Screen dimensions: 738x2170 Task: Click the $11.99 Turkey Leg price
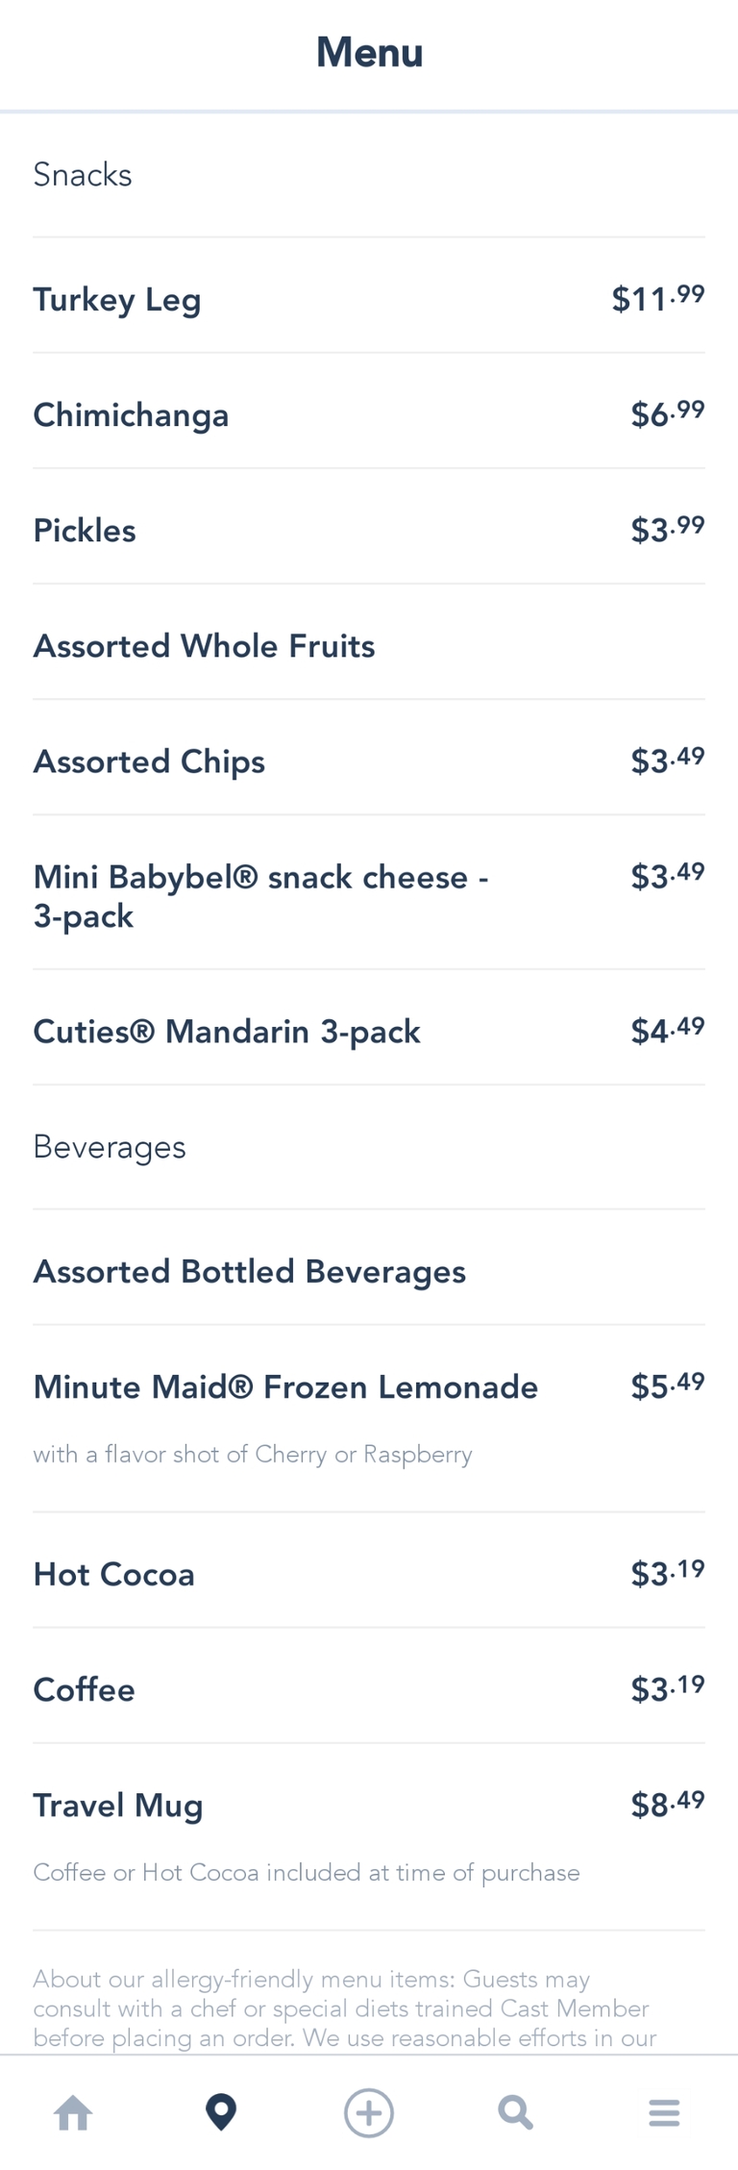(x=658, y=298)
